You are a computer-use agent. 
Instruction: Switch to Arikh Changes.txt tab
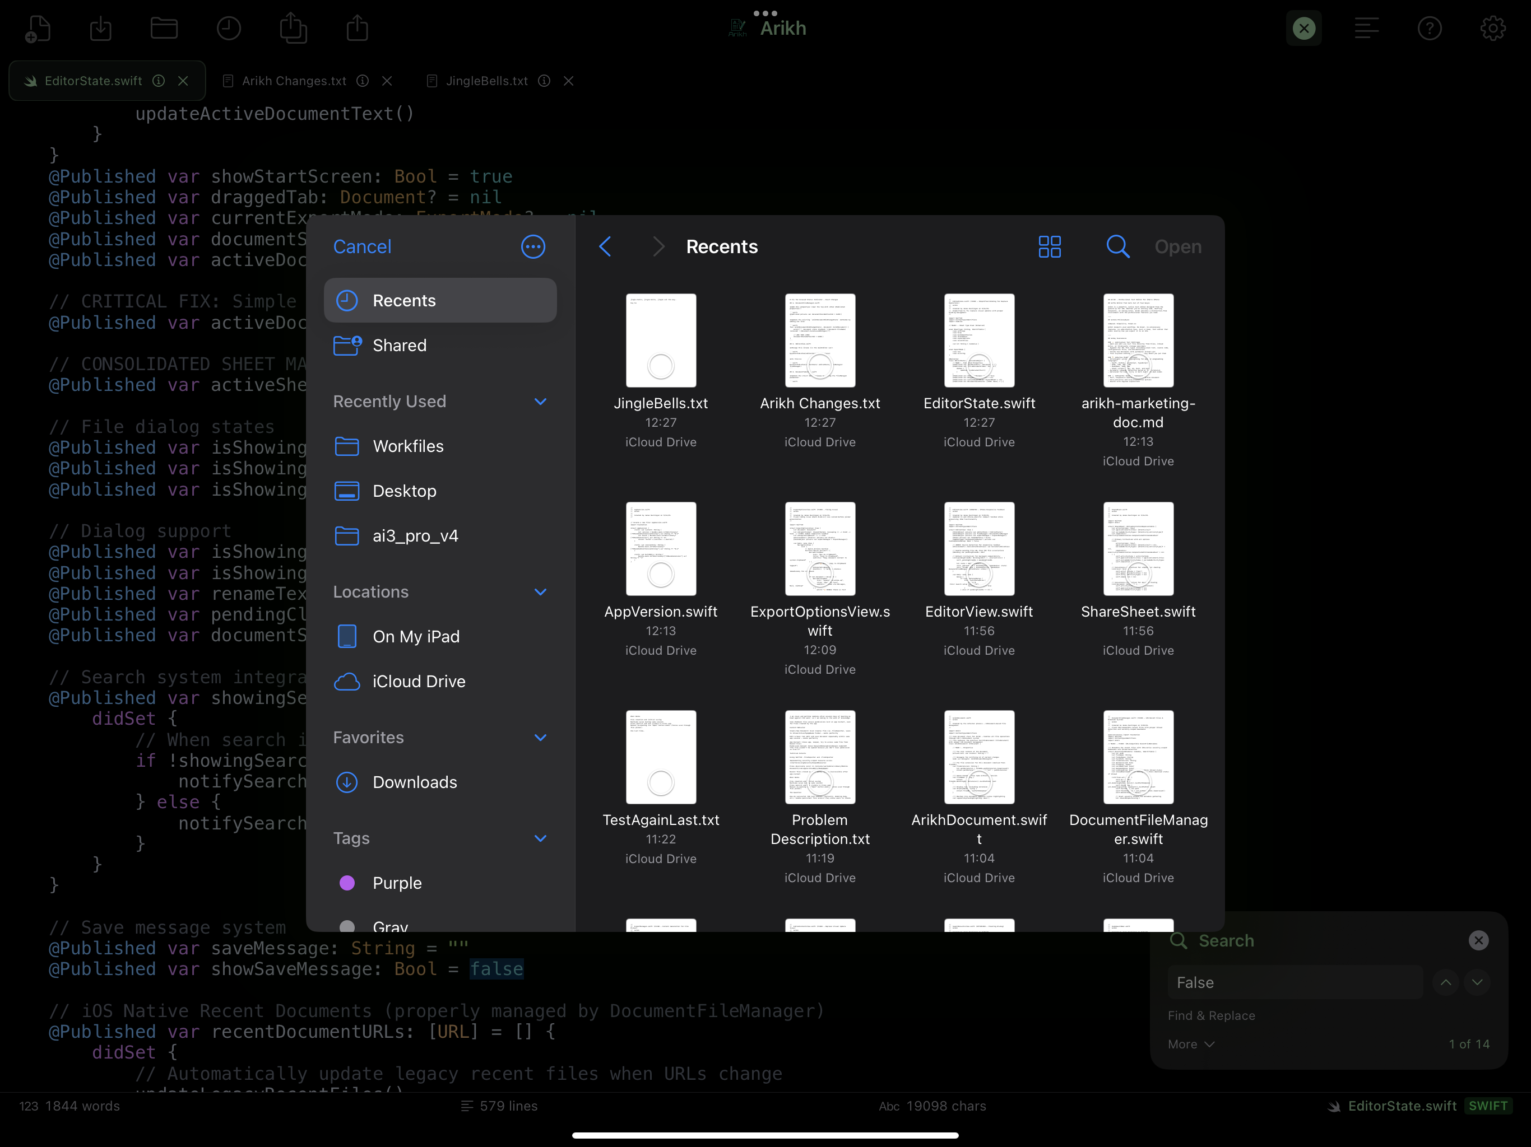click(294, 81)
